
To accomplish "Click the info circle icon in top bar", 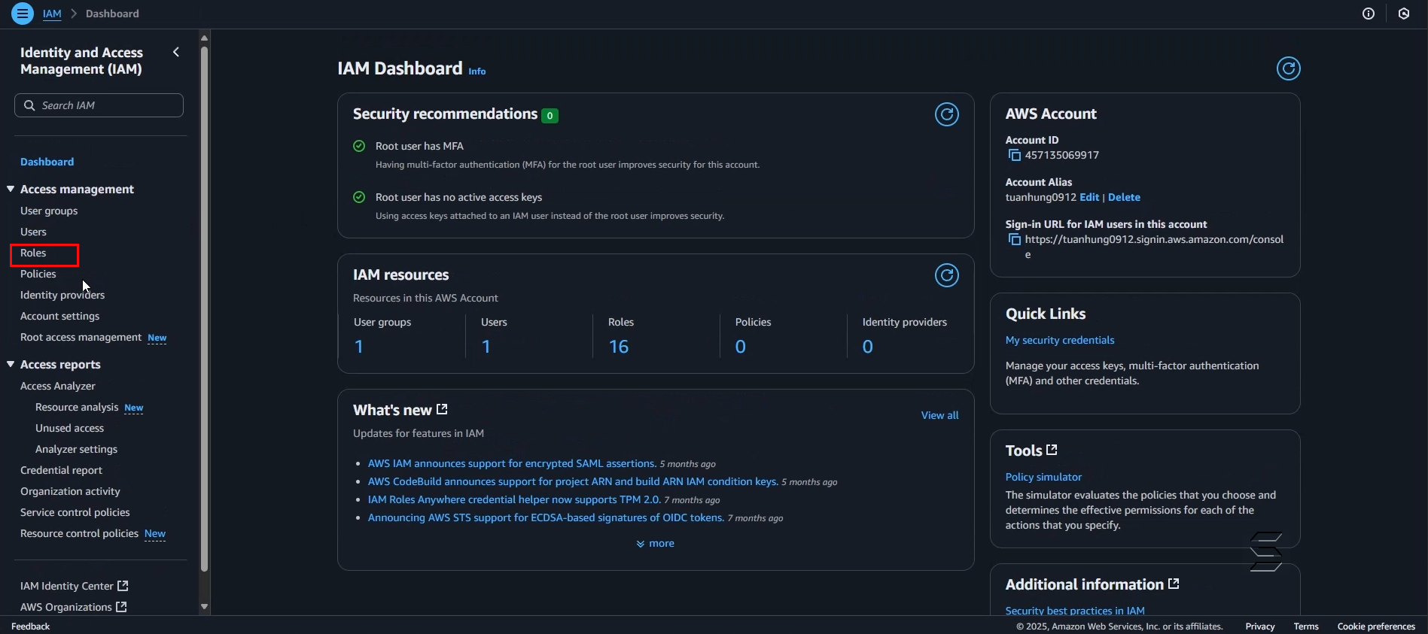I will click(1369, 14).
